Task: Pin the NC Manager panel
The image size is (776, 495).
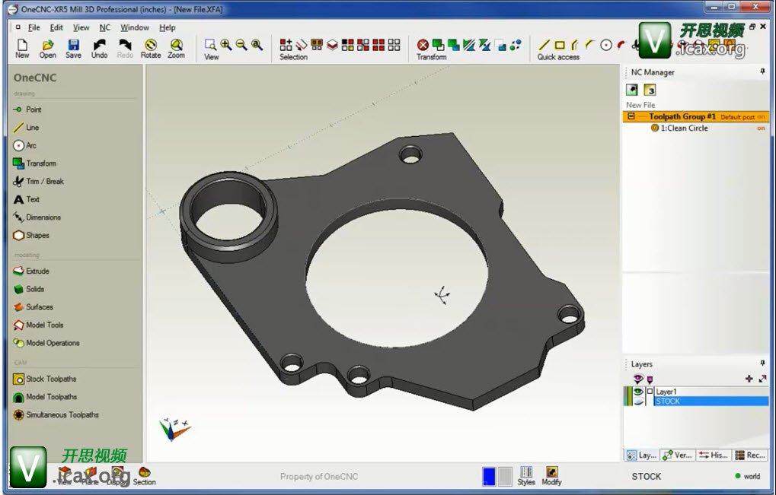Action: [x=762, y=71]
